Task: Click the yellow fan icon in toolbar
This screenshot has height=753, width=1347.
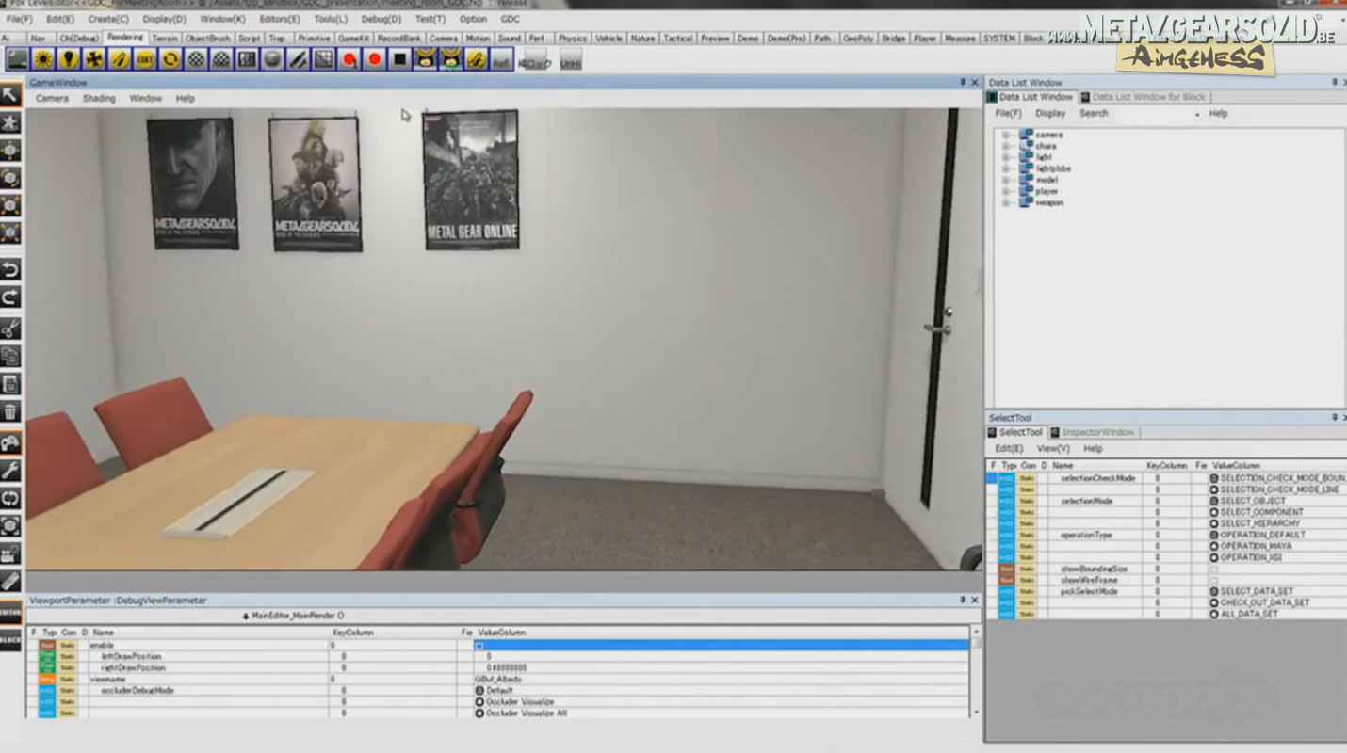Action: click(93, 59)
